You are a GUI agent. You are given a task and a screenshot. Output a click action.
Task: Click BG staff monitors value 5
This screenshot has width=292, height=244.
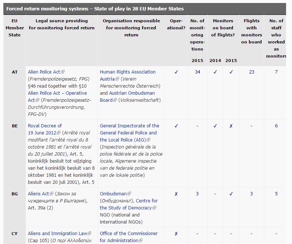(276, 194)
